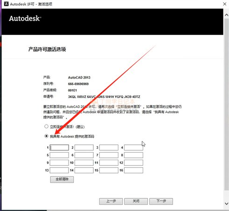Click activation code field 3
This screenshot has width=229, height=211.
(x=109, y=148)
